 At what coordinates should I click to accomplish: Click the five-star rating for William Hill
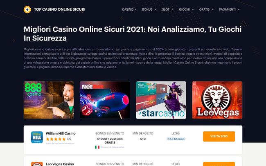(x=56, y=139)
